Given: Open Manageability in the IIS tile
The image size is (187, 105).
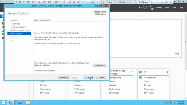Looking at the screenshot, I should [x=150, y=78].
